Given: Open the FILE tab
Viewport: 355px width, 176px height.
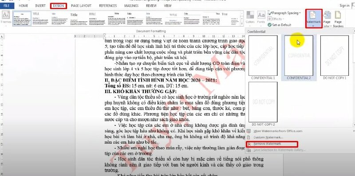Looking at the screenshot, I should 7,6.
